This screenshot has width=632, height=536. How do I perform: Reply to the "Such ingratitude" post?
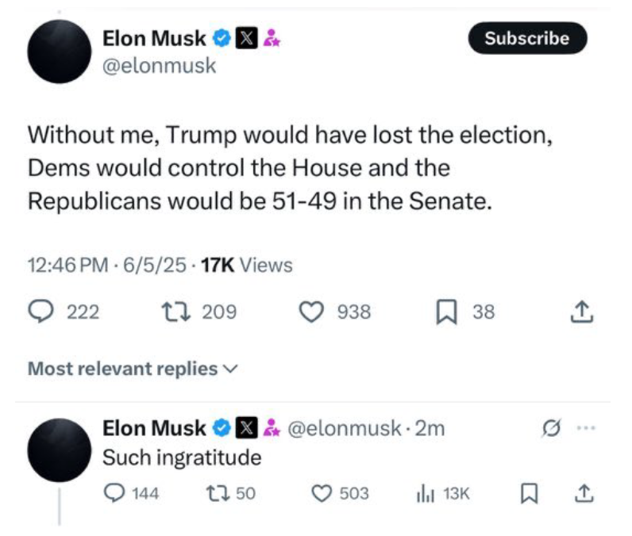(114, 493)
